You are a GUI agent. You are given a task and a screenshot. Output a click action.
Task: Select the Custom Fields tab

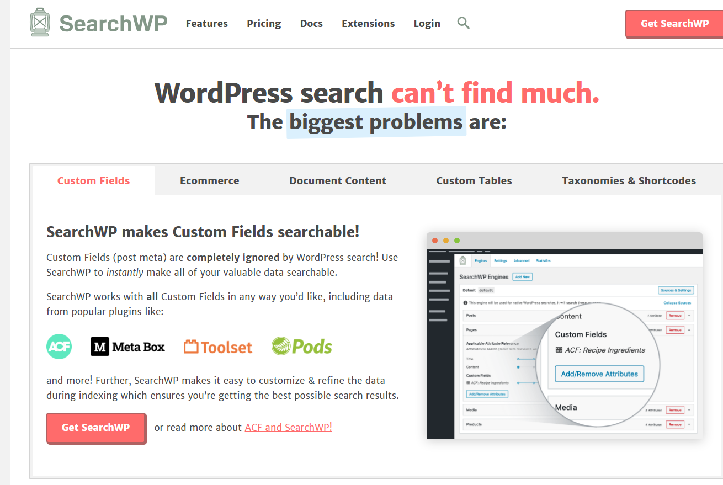click(x=94, y=180)
